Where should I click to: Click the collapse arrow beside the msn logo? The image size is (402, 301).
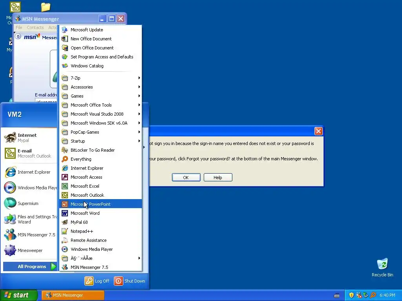click(x=18, y=36)
